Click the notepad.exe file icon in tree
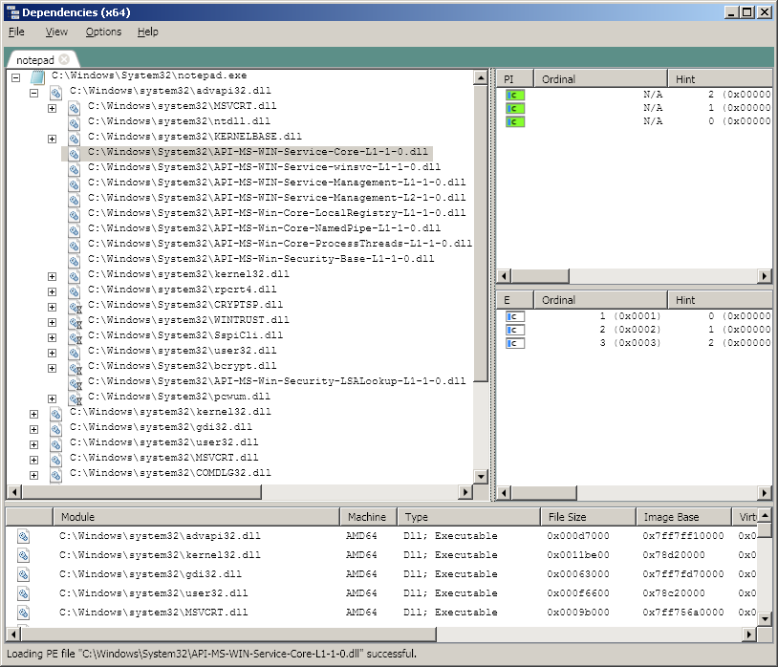The image size is (778, 667). click(x=37, y=76)
